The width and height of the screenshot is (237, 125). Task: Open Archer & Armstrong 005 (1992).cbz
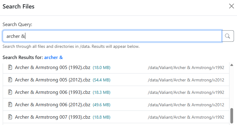(x=53, y=67)
